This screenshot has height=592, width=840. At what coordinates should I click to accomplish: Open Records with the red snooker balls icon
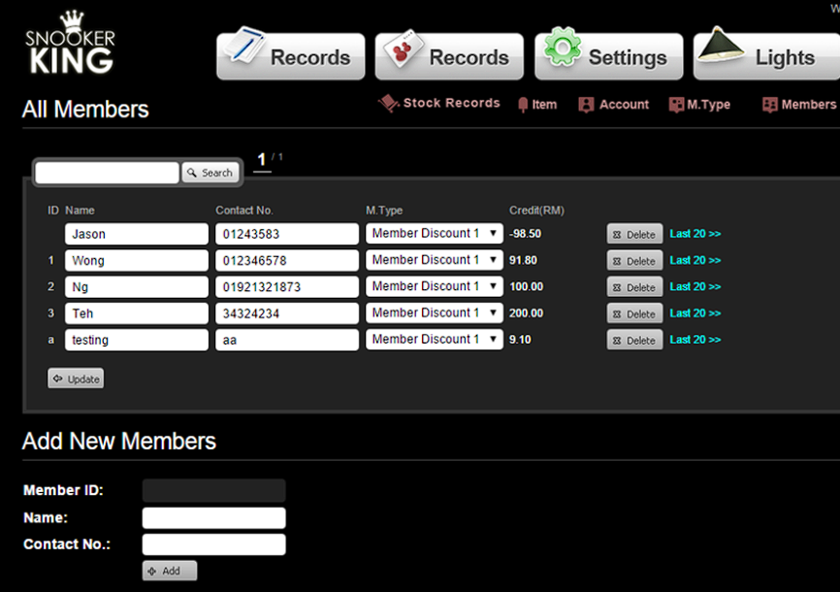449,57
